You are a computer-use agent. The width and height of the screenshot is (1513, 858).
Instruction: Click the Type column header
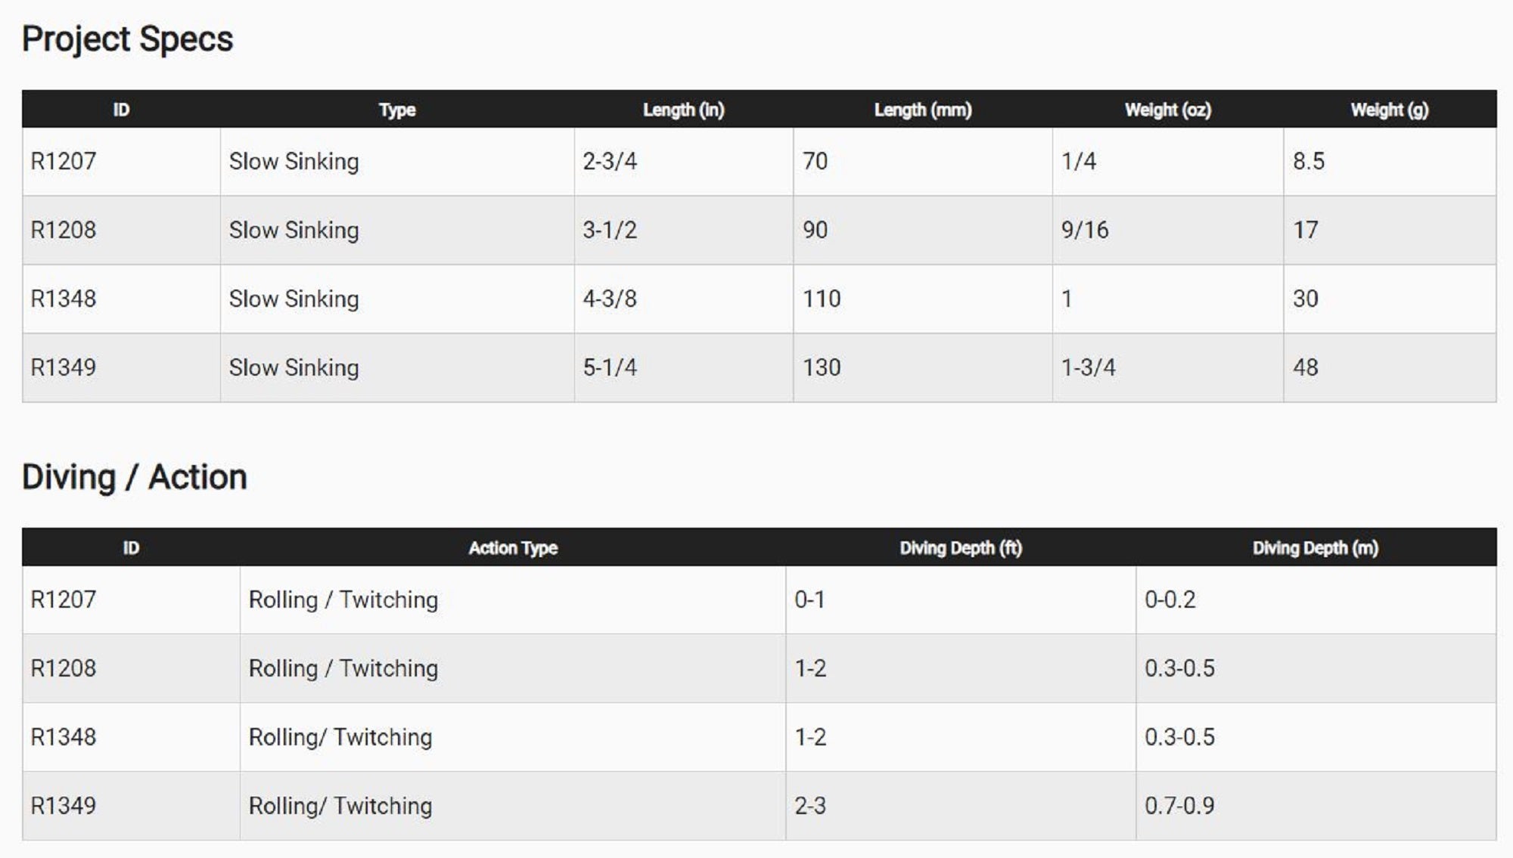[x=397, y=110]
